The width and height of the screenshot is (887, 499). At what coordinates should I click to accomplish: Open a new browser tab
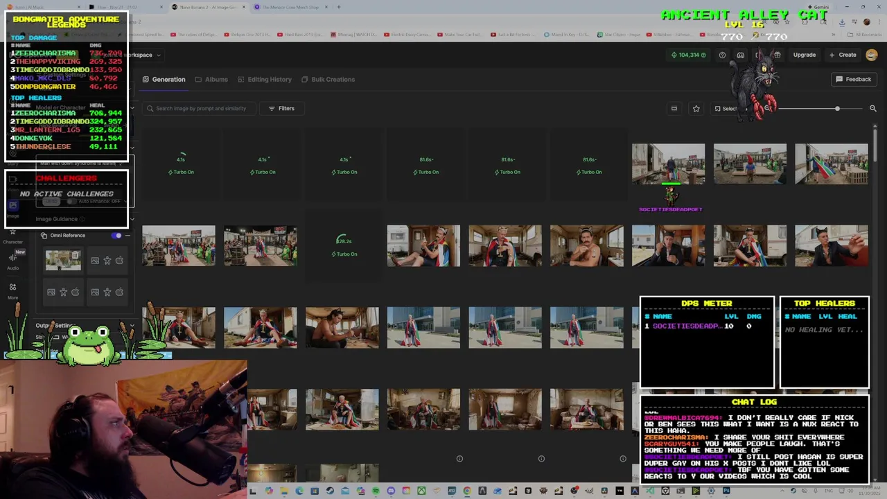(339, 7)
